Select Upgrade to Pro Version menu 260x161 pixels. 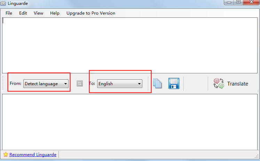click(91, 13)
